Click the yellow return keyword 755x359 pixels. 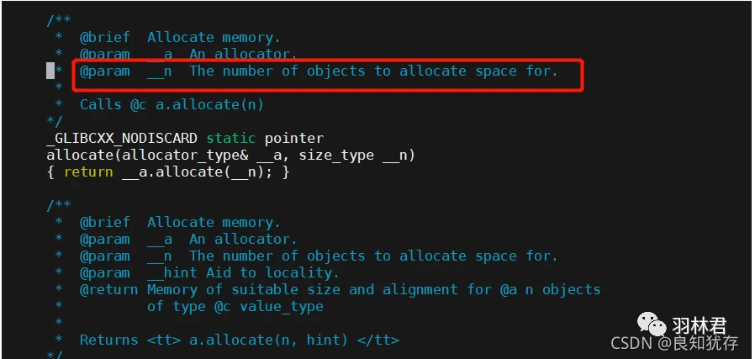click(88, 172)
